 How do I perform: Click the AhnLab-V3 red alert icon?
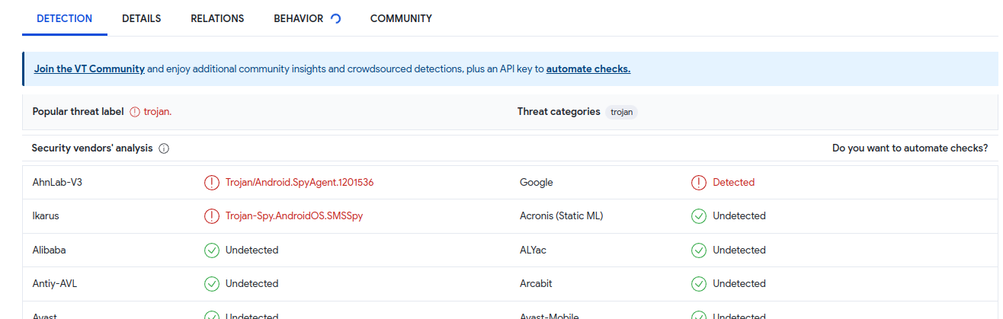(x=212, y=183)
